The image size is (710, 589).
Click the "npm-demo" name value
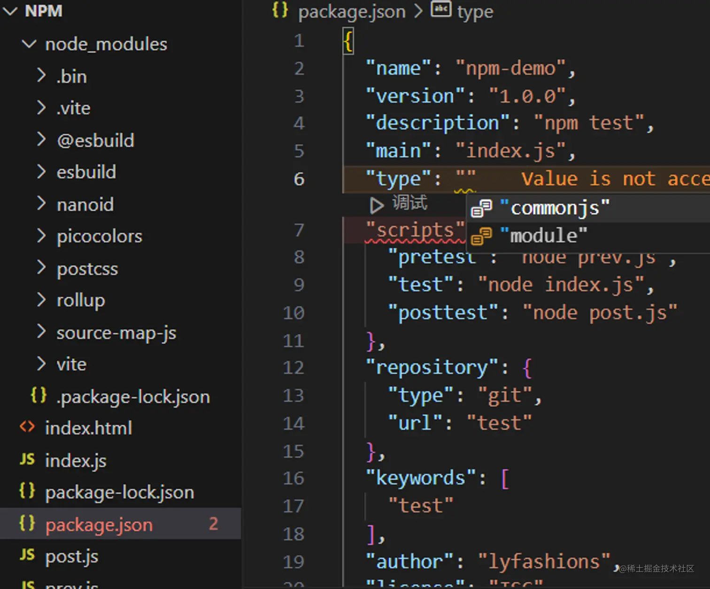tap(511, 69)
